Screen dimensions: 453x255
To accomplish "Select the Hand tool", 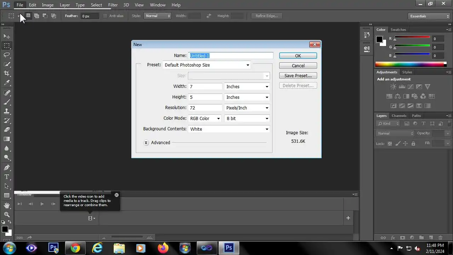I will 7,205.
